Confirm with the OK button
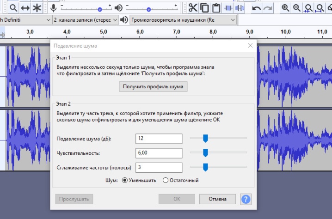The width and height of the screenshot is (332, 219). click(177, 199)
